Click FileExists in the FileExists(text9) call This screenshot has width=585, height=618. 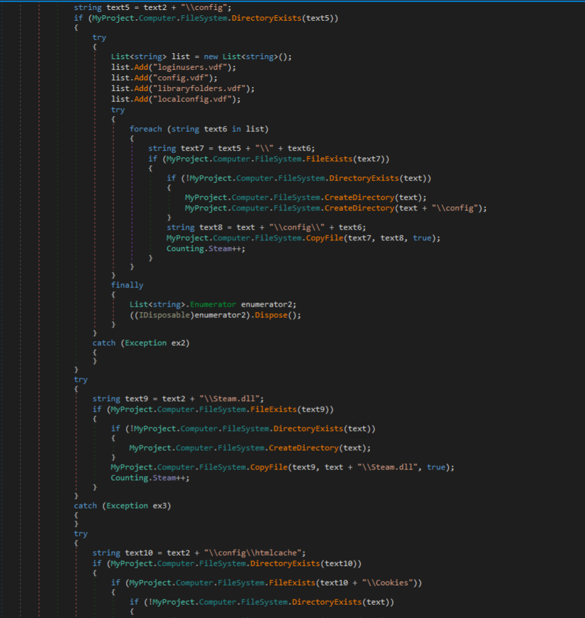[273, 410]
